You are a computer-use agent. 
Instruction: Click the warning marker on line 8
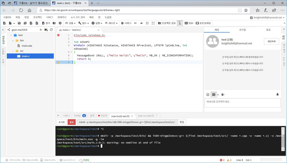coord(58,62)
